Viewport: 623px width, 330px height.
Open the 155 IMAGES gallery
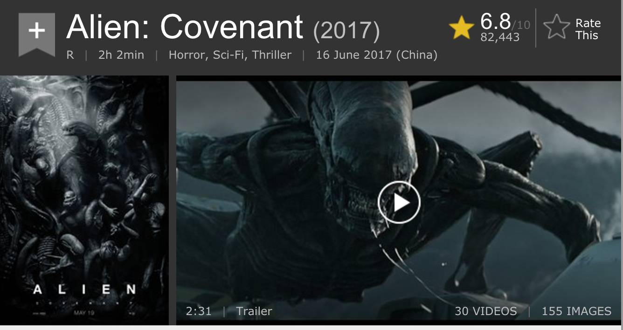(576, 311)
